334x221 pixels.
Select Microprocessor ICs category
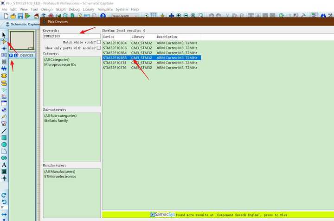coord(60,64)
